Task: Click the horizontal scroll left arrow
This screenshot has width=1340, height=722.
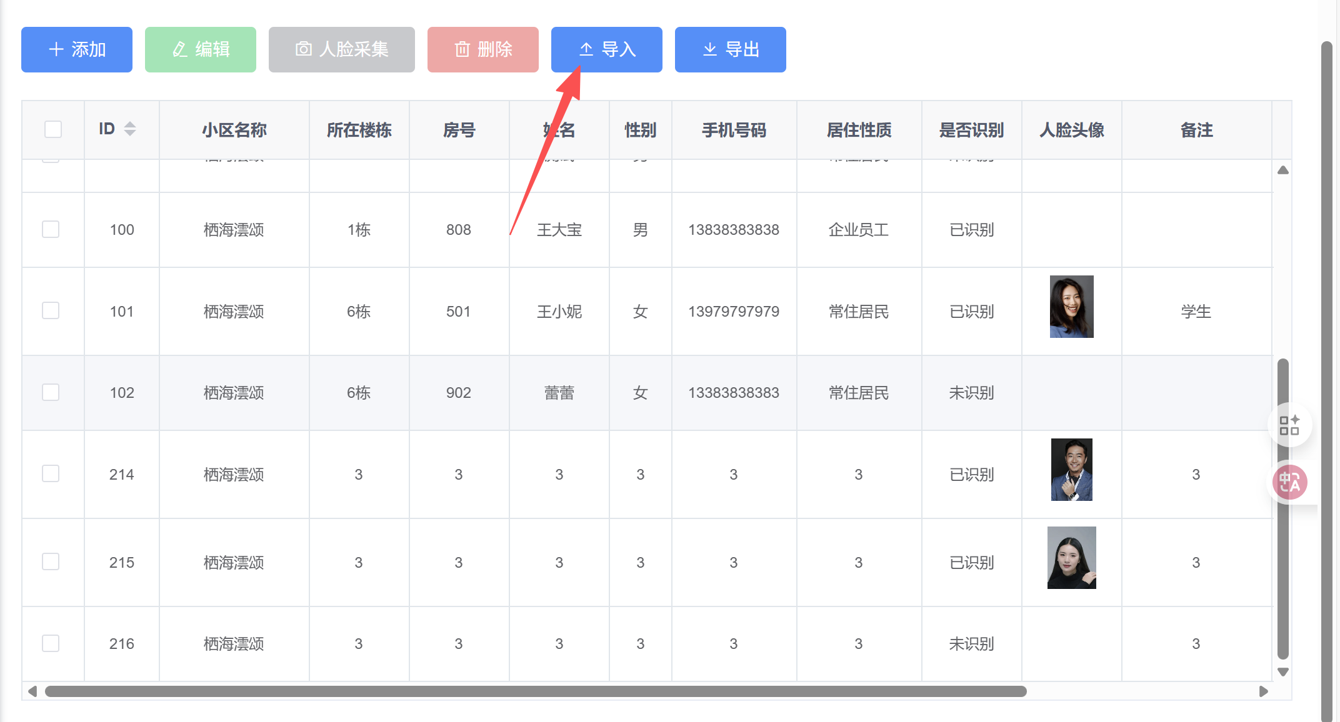Action: tap(32, 691)
